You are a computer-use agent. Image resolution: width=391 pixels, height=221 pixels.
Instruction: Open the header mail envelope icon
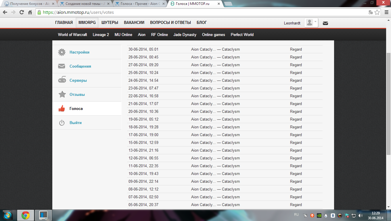tap(325, 23)
